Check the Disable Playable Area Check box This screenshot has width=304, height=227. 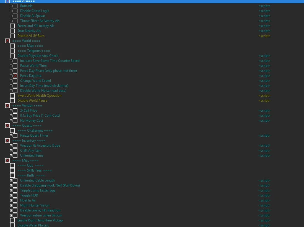12,56
